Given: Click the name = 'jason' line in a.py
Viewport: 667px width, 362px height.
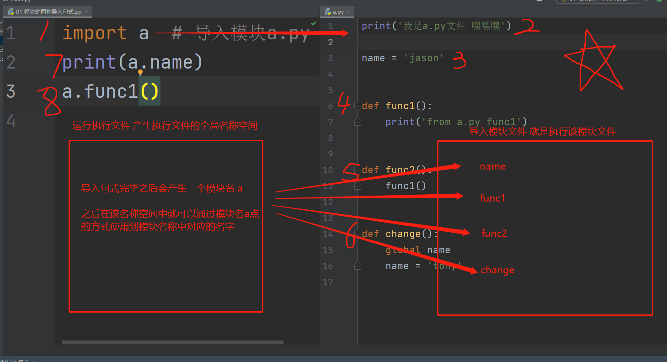Looking at the screenshot, I should pos(403,58).
